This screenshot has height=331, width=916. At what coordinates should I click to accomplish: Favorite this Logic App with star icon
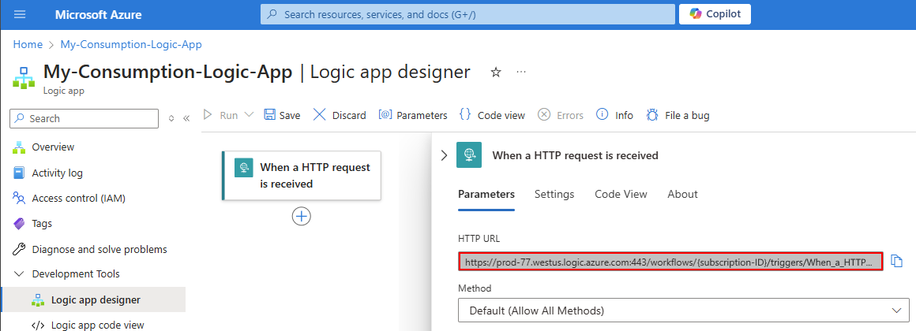click(496, 73)
